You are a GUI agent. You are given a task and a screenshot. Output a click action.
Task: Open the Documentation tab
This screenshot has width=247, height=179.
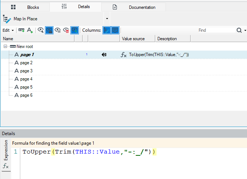click(133, 7)
